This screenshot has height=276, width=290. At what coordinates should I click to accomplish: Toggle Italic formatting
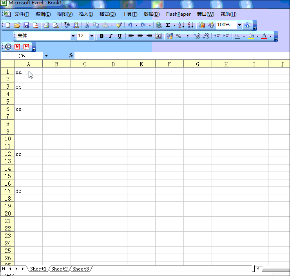111,36
